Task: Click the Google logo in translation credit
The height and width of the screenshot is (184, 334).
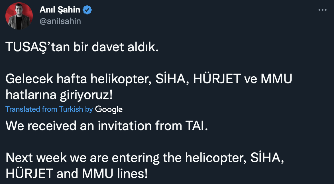Action: pyautogui.click(x=109, y=109)
